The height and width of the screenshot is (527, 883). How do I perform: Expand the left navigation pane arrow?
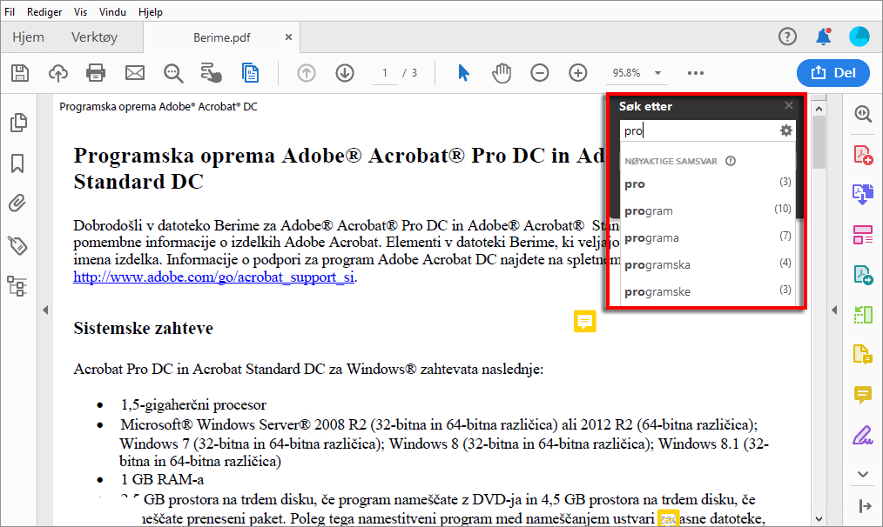pyautogui.click(x=45, y=310)
